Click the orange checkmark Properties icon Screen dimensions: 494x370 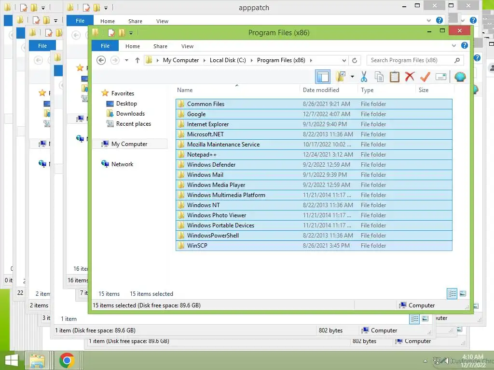click(425, 77)
